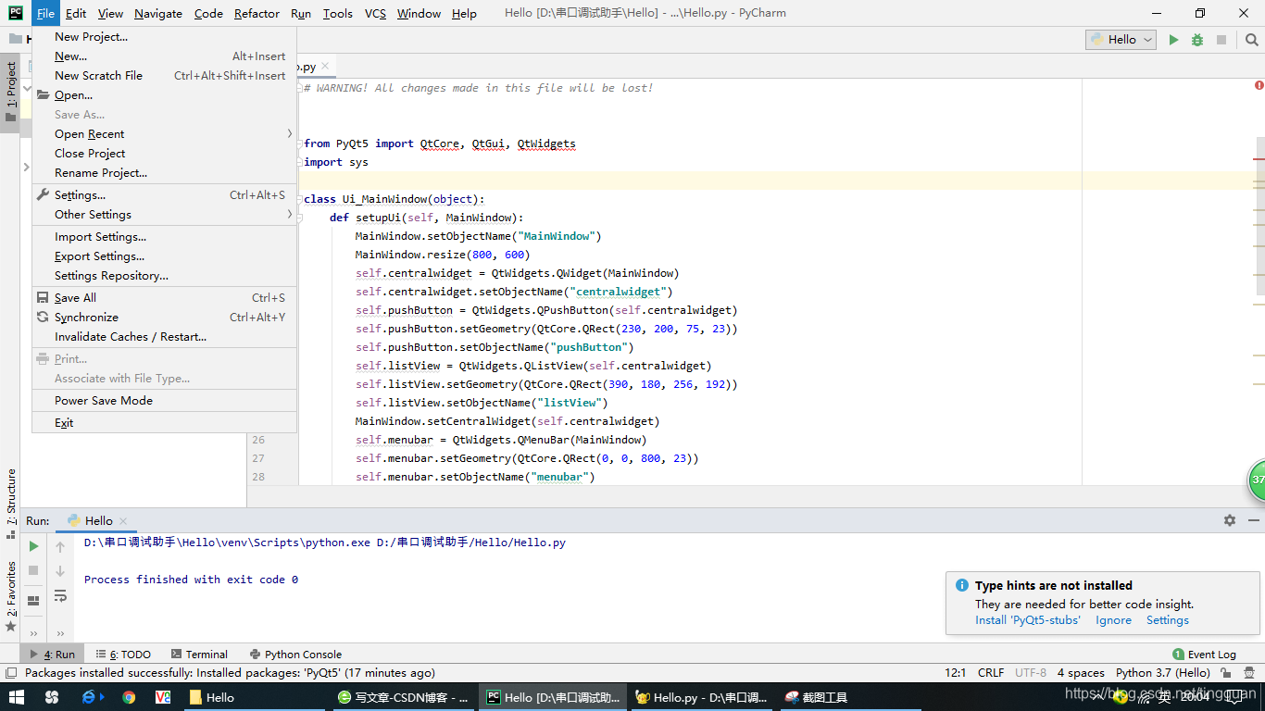Open the Hello run configuration dropdown
The image size is (1265, 711).
(1121, 39)
